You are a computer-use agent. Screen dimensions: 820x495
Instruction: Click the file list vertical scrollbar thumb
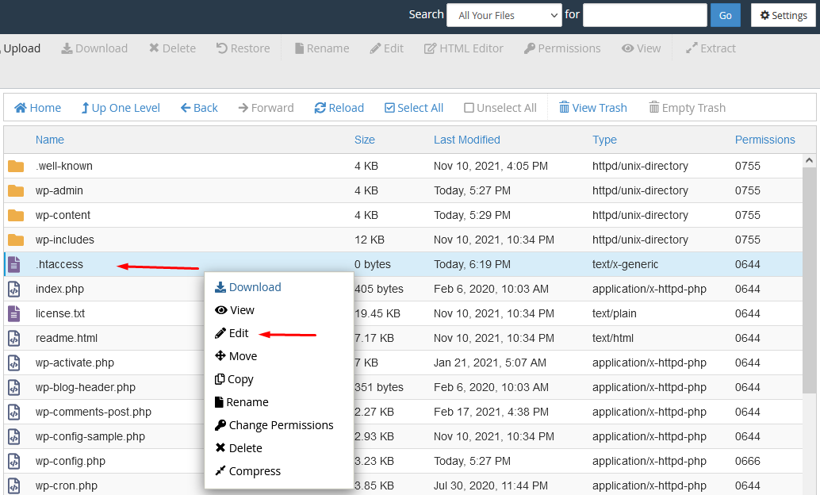[x=809, y=280]
